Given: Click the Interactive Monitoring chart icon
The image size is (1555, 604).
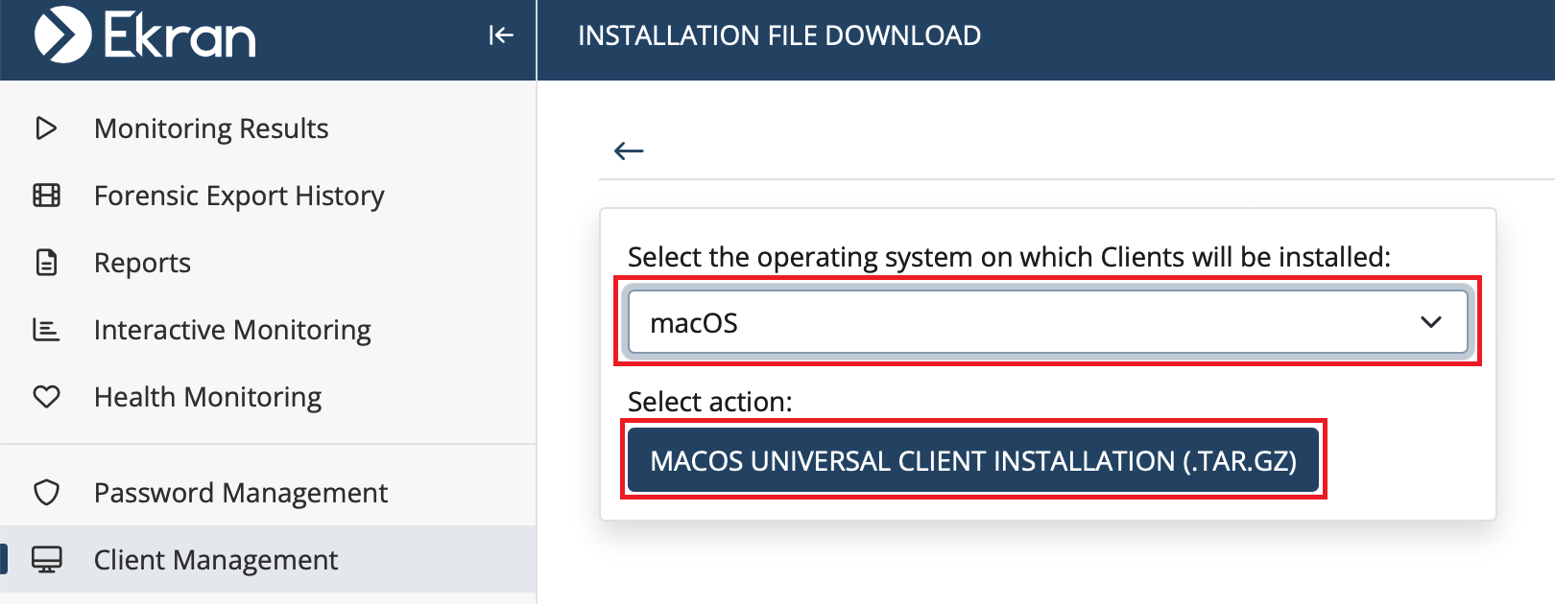Looking at the screenshot, I should tap(46, 330).
